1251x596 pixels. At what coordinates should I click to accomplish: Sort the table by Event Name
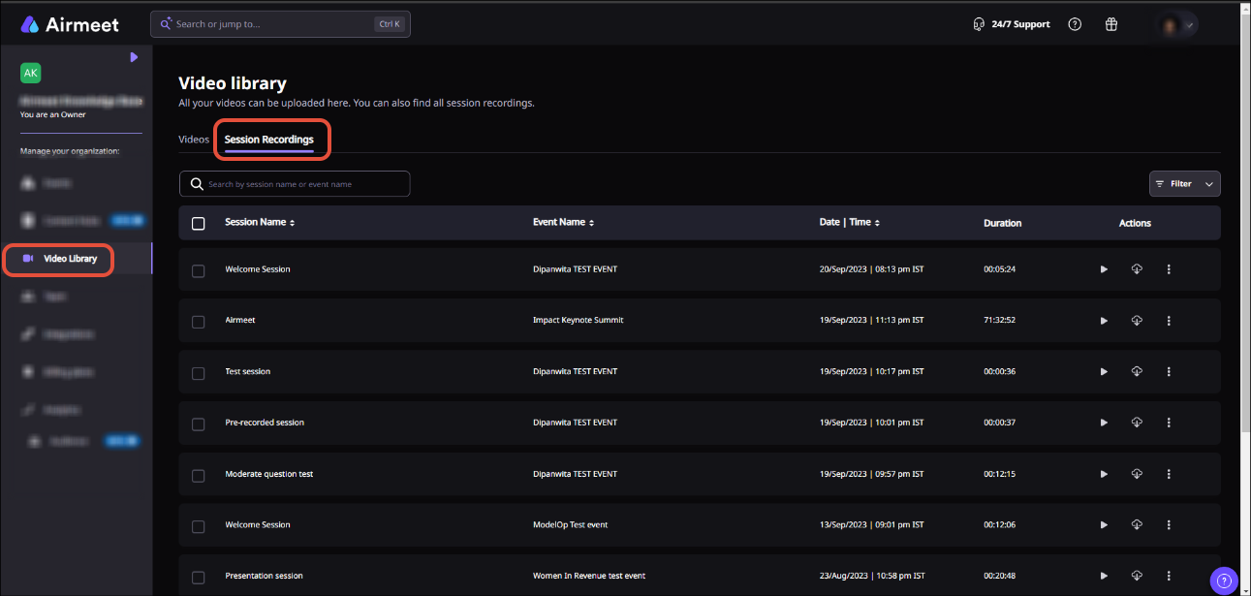click(x=563, y=223)
